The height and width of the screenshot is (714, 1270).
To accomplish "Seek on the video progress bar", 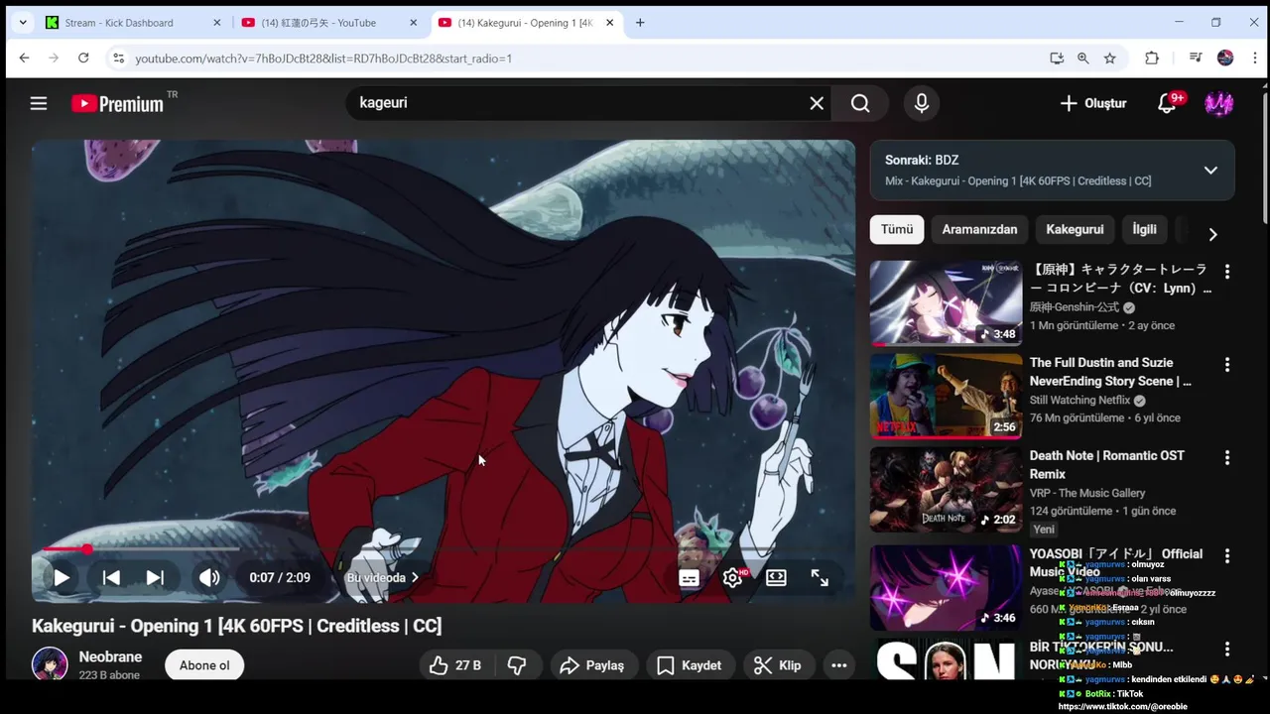I will (443, 548).
